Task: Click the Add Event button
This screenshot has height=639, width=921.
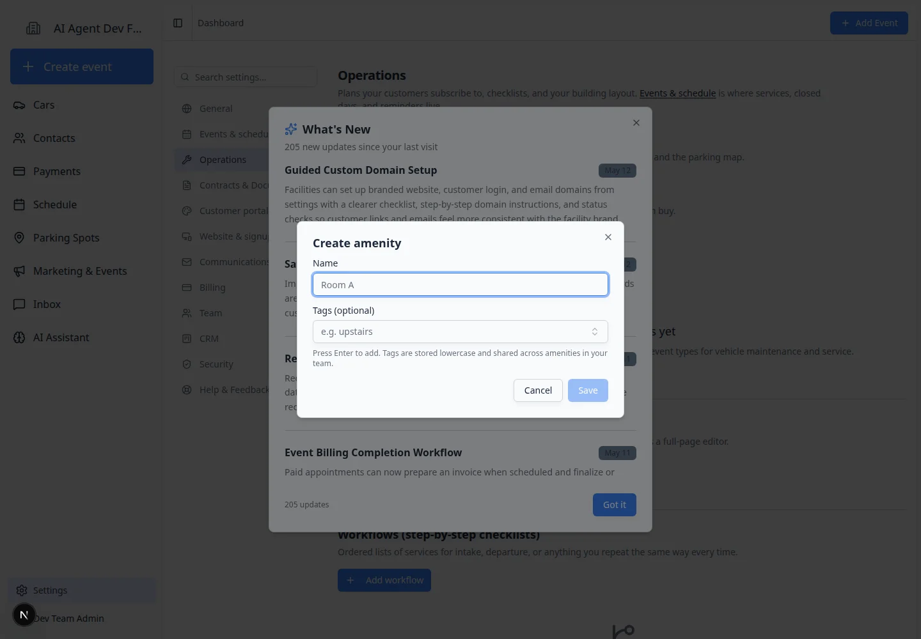Action: click(x=869, y=23)
